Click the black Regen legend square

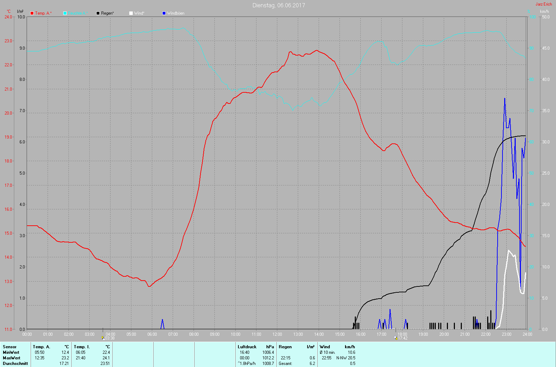click(98, 13)
